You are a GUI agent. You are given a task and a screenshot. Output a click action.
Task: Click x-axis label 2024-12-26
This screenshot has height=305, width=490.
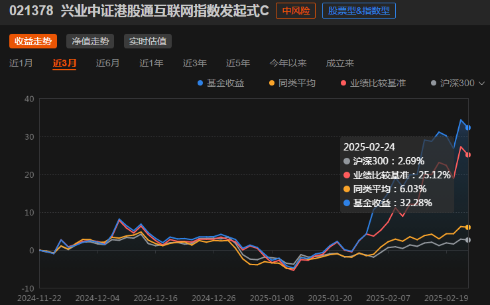click(214, 298)
